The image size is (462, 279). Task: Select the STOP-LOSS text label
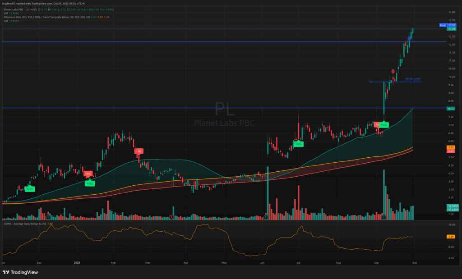click(x=413, y=79)
